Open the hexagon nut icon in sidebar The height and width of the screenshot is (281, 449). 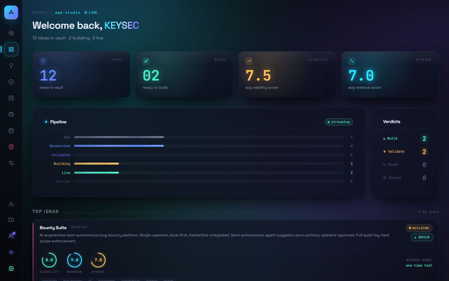coord(11,33)
